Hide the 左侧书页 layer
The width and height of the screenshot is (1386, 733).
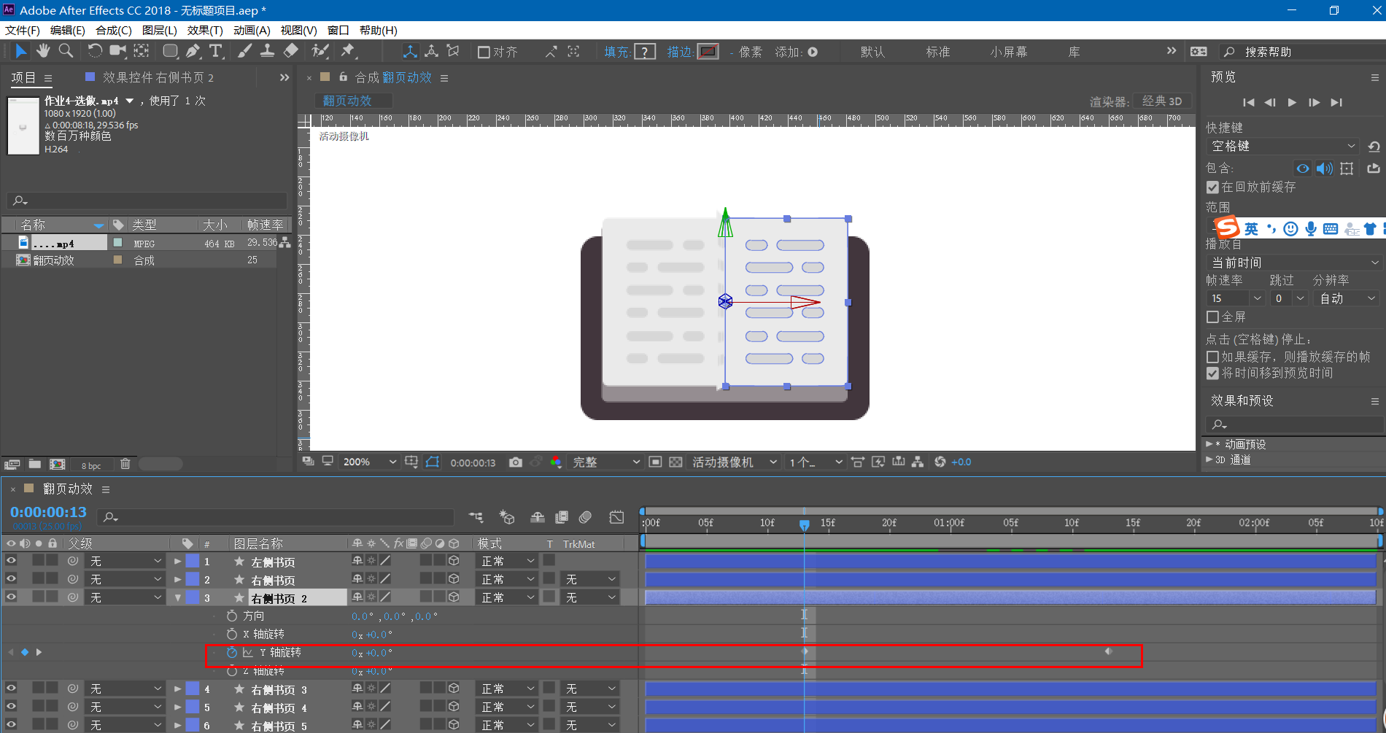coord(11,561)
